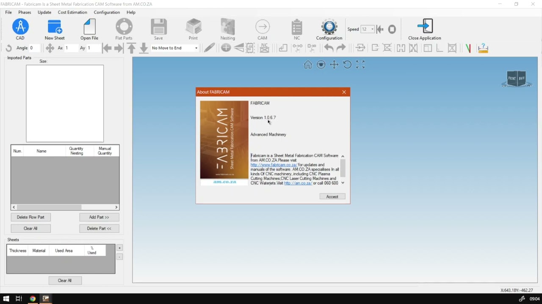This screenshot has width=542, height=304.
Task: Open the Nesting tool
Action: (228, 27)
